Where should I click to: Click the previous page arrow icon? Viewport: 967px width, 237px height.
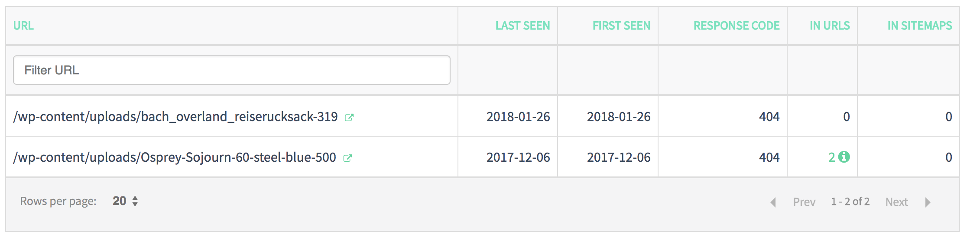773,202
